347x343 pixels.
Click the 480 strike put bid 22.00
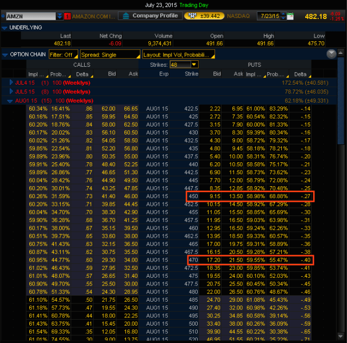[x=213, y=291]
